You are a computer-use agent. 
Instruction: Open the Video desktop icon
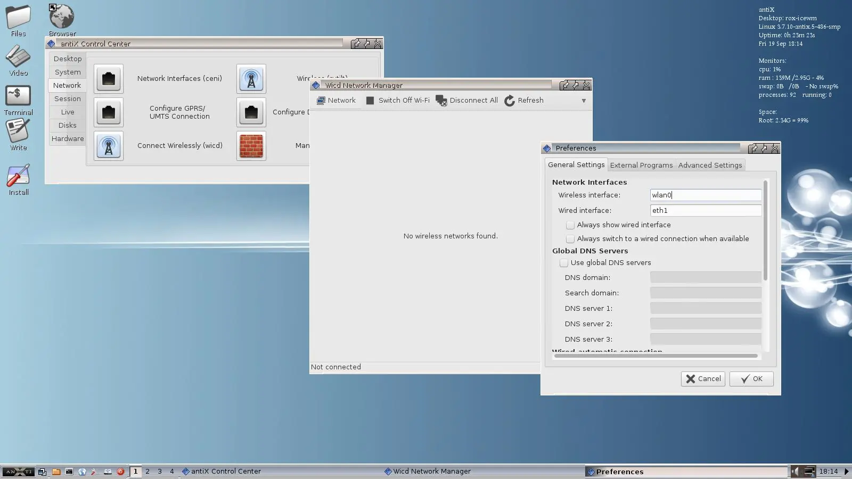click(x=18, y=61)
